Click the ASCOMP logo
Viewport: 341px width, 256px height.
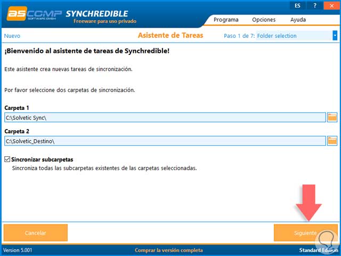coord(34,13)
